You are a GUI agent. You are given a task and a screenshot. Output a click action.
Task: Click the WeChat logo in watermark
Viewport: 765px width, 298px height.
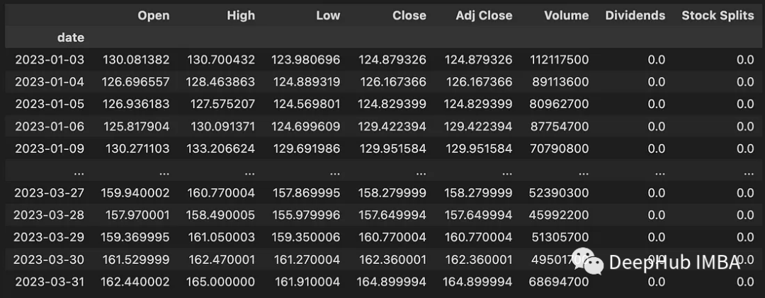[x=589, y=261]
